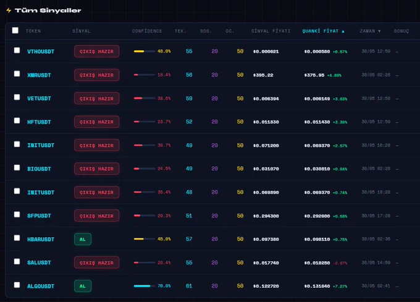Viewport: 420px width, 302px height.
Task: Click time 30/05 17:28 in SFPUSDT row
Action: 376,216
